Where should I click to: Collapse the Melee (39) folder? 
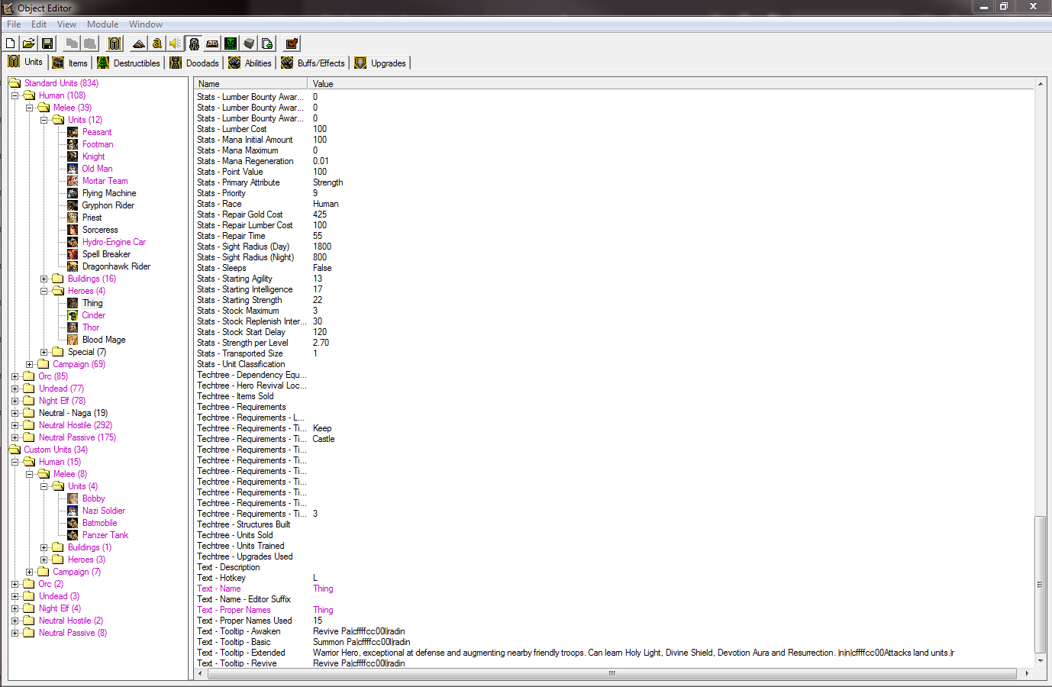coord(29,108)
